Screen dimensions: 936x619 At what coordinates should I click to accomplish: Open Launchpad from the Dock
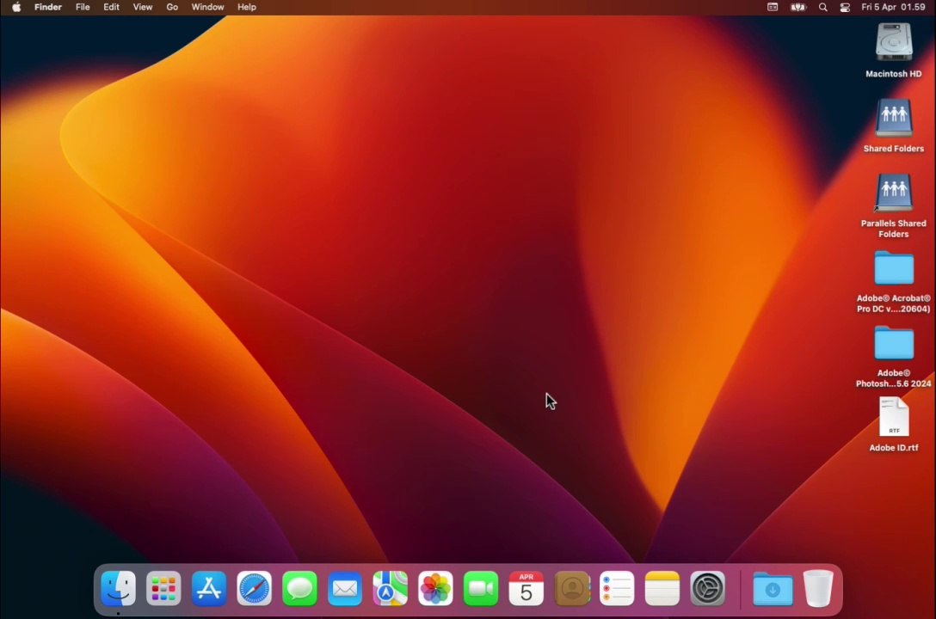[x=163, y=589]
